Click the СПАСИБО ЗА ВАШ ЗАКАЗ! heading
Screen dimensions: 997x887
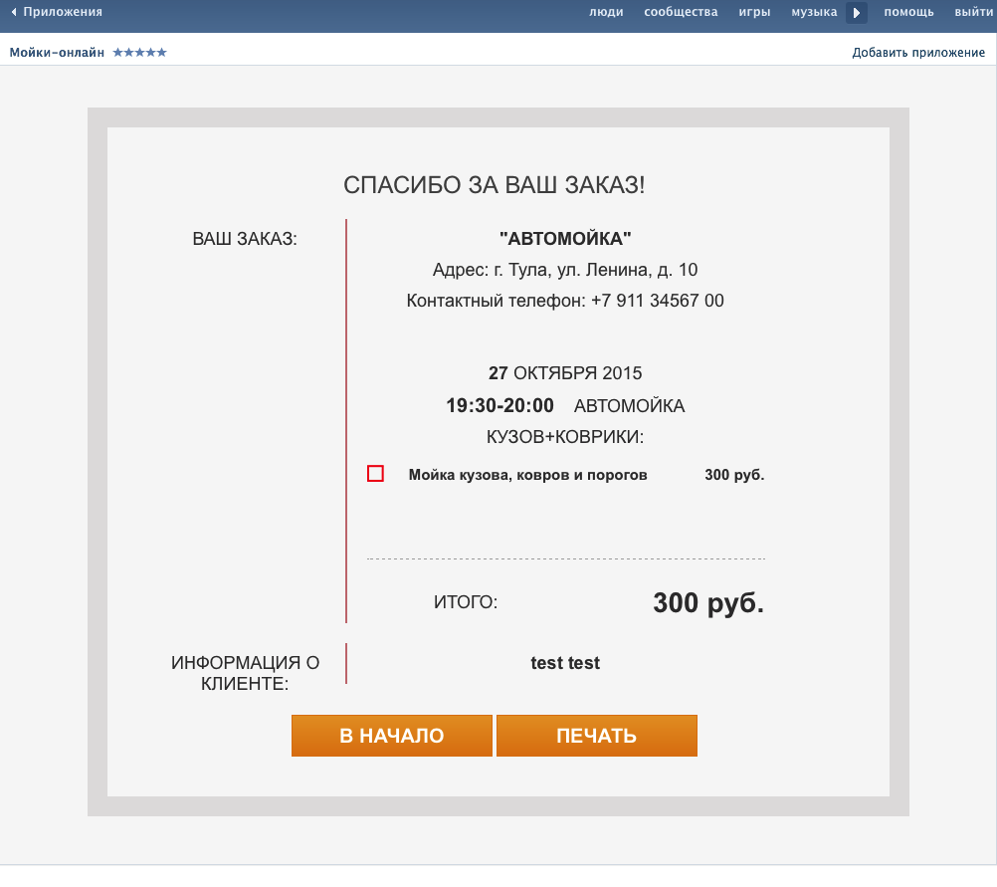[x=495, y=185]
